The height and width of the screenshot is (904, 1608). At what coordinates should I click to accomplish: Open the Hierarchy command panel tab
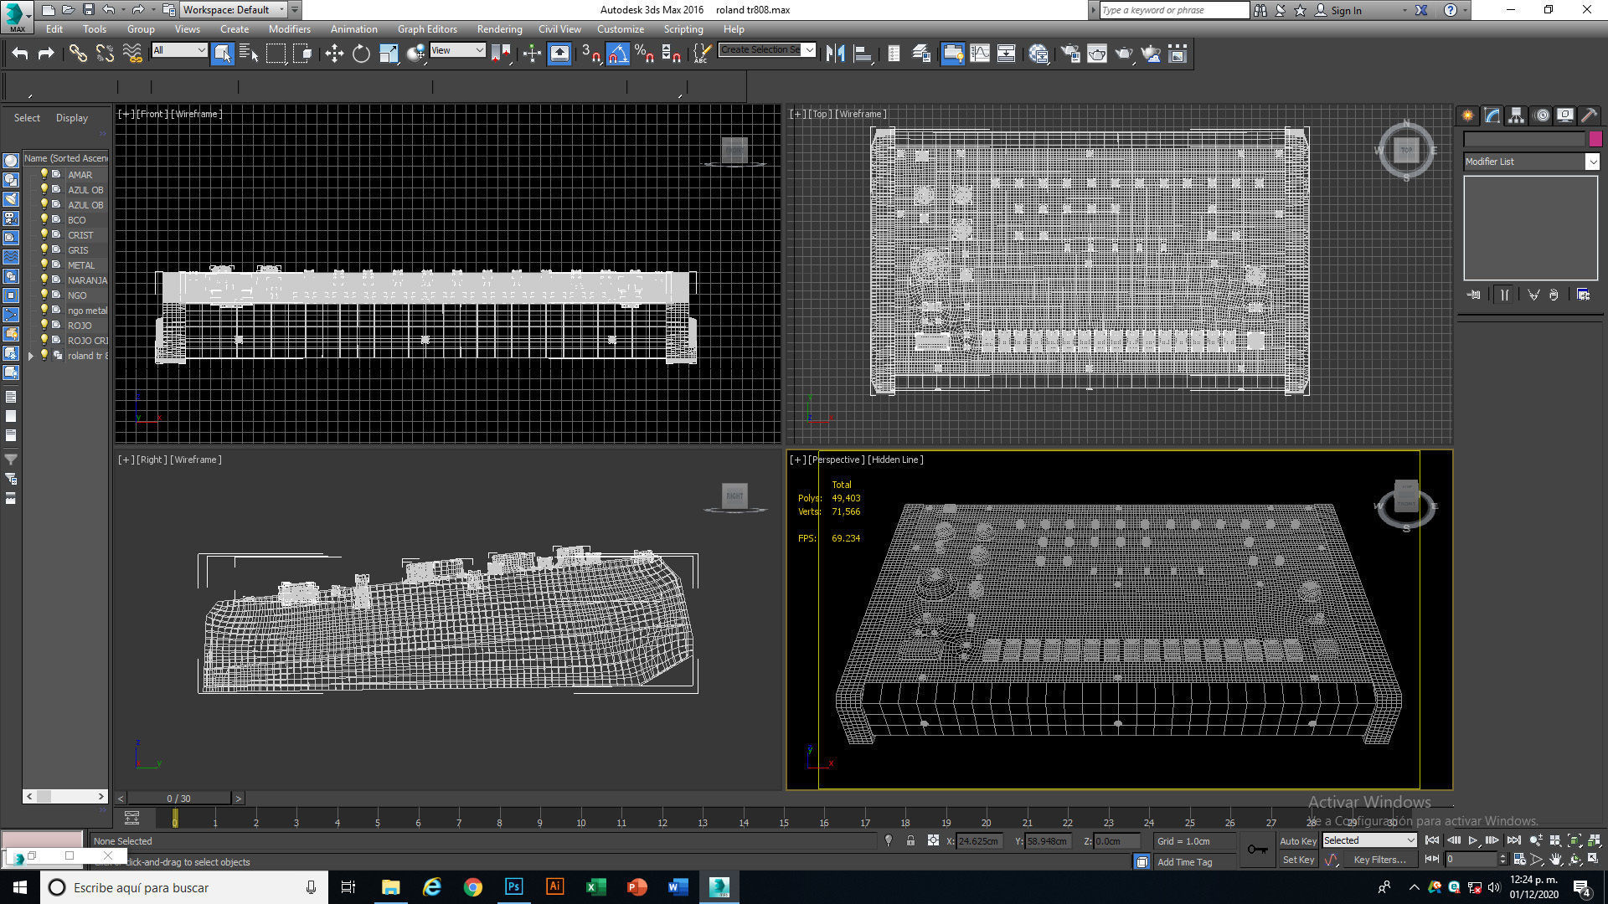1516,116
